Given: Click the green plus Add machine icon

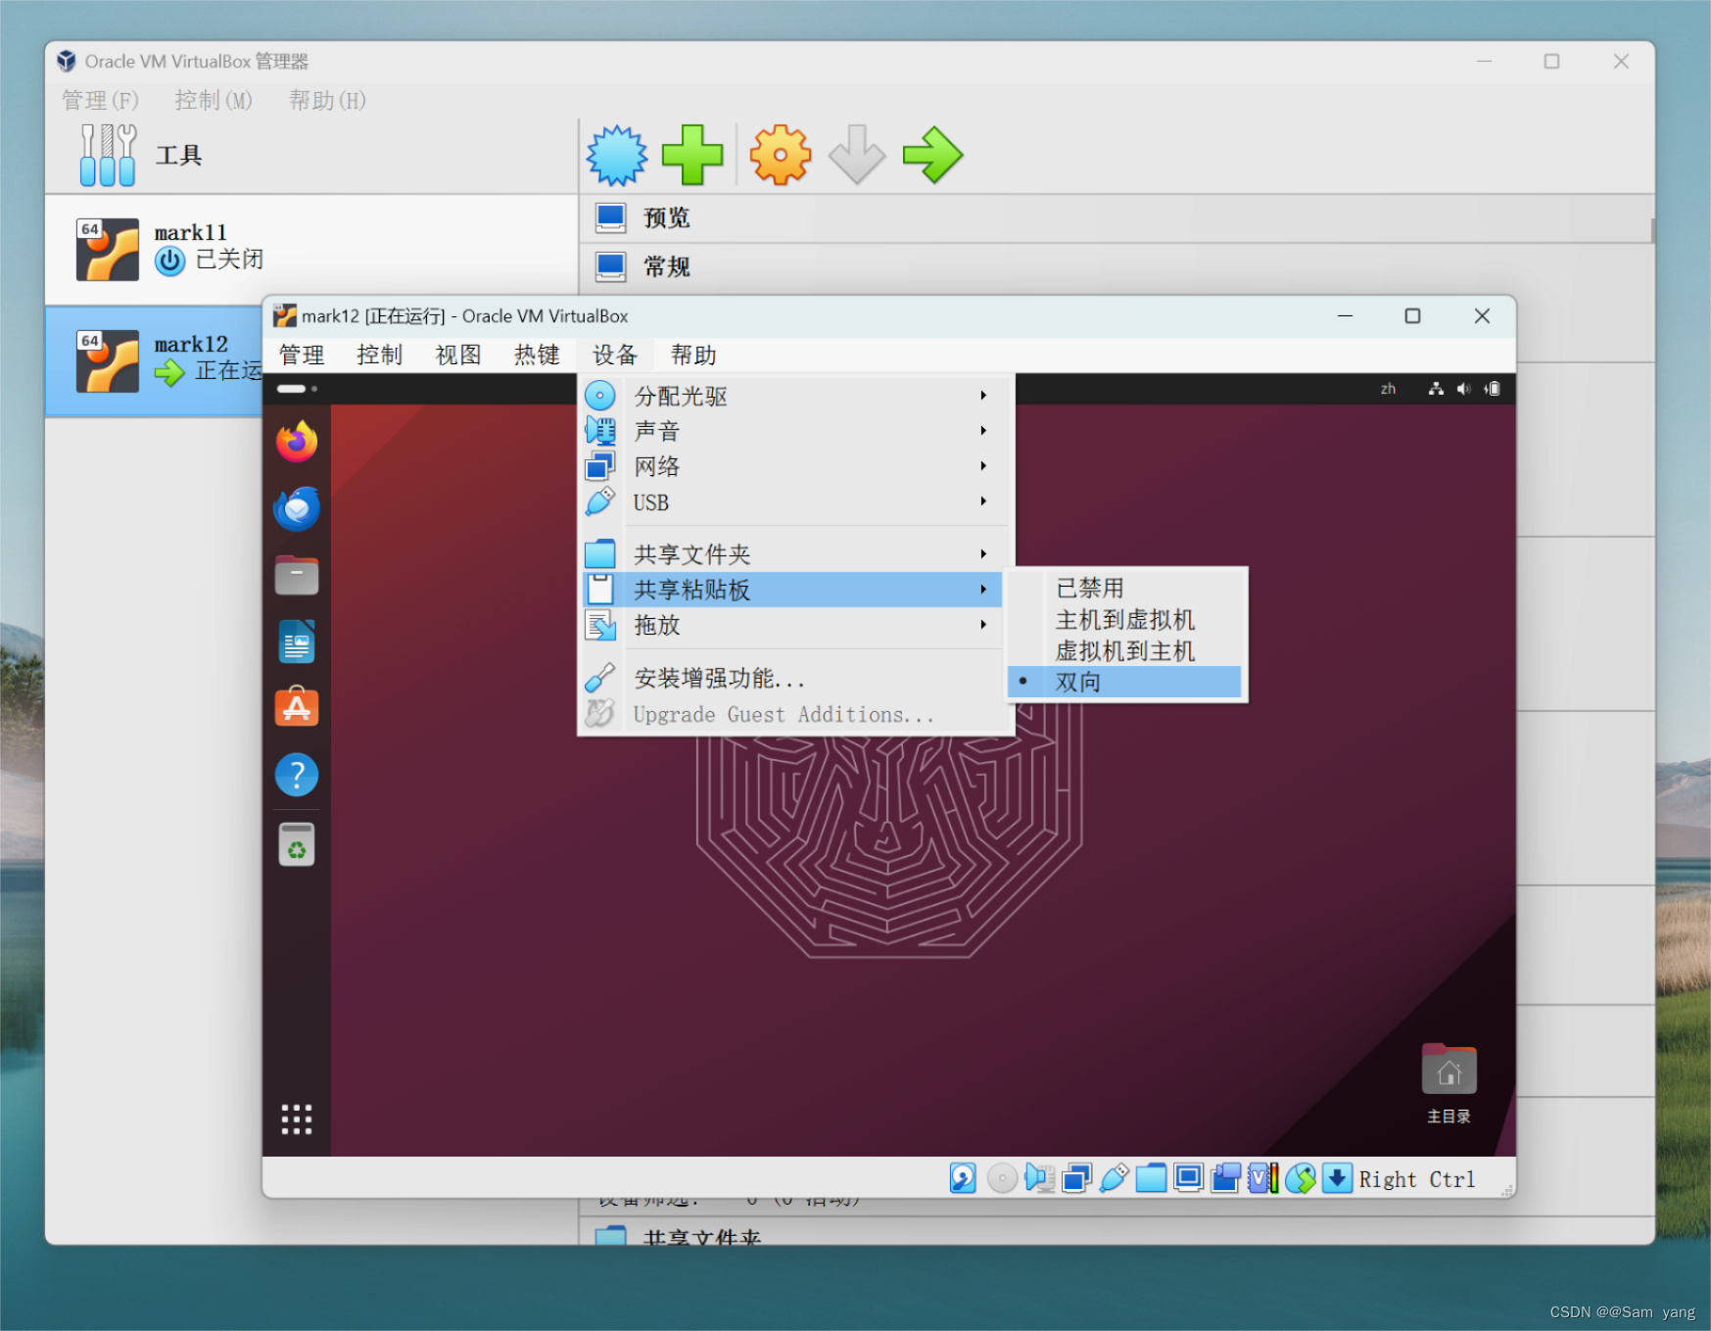Looking at the screenshot, I should click(692, 155).
